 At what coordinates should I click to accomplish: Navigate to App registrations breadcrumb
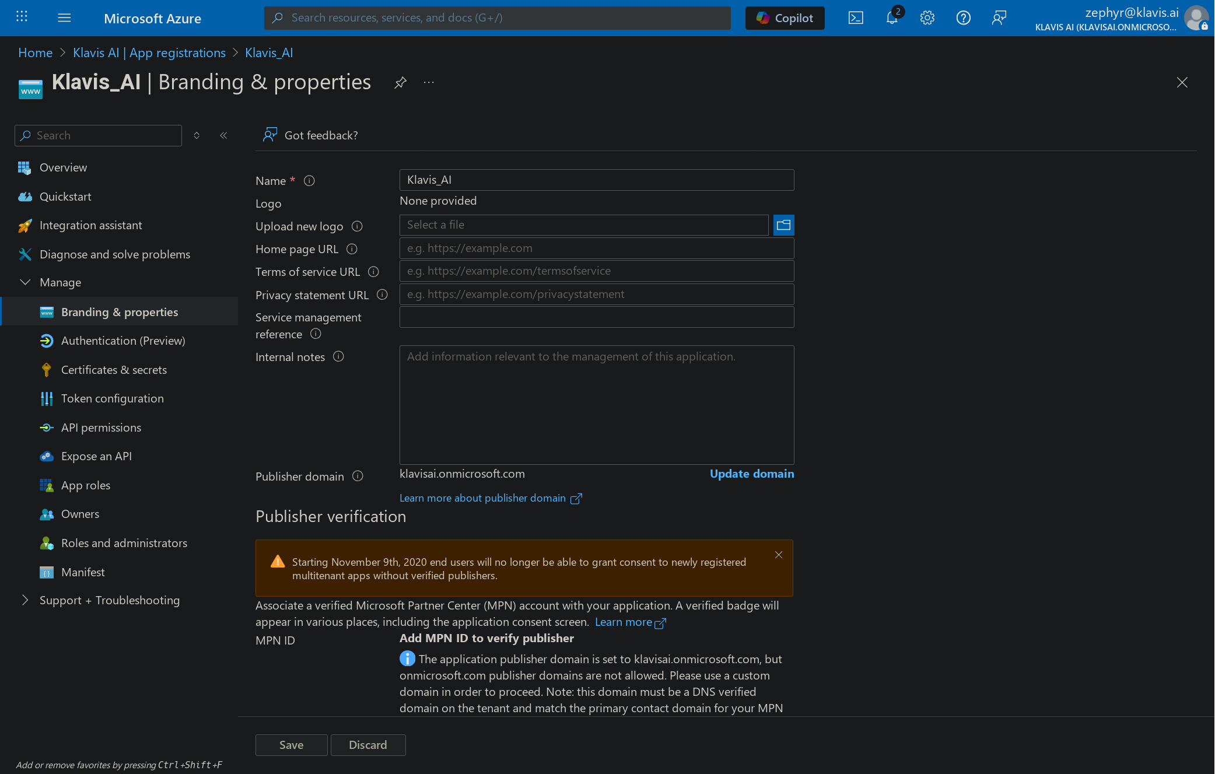(149, 52)
